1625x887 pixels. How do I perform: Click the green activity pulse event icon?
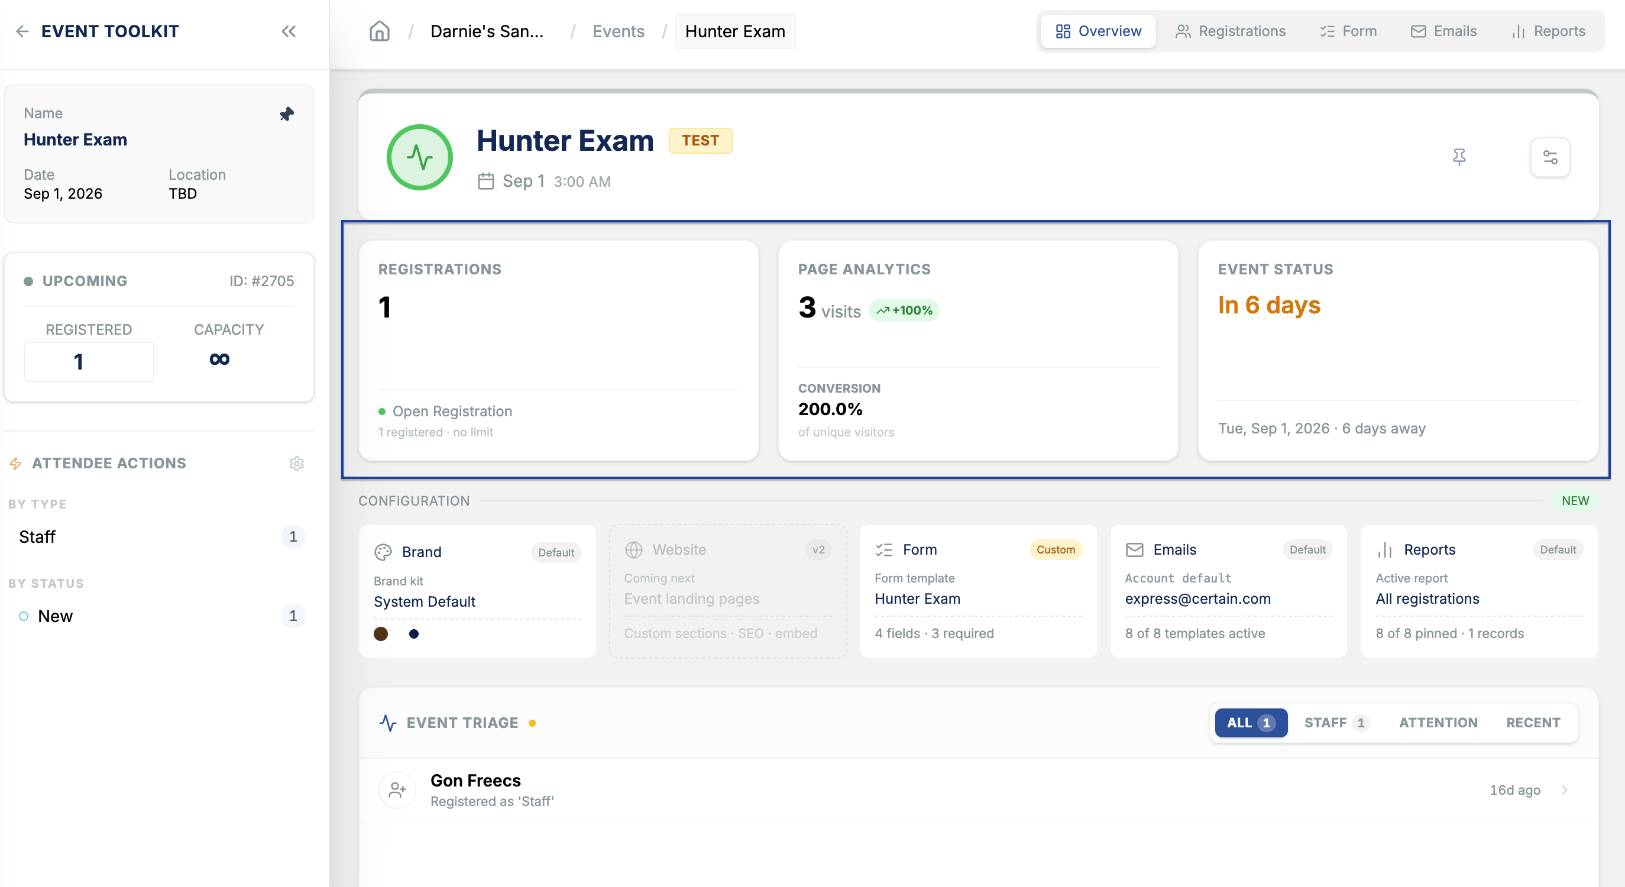(x=419, y=157)
